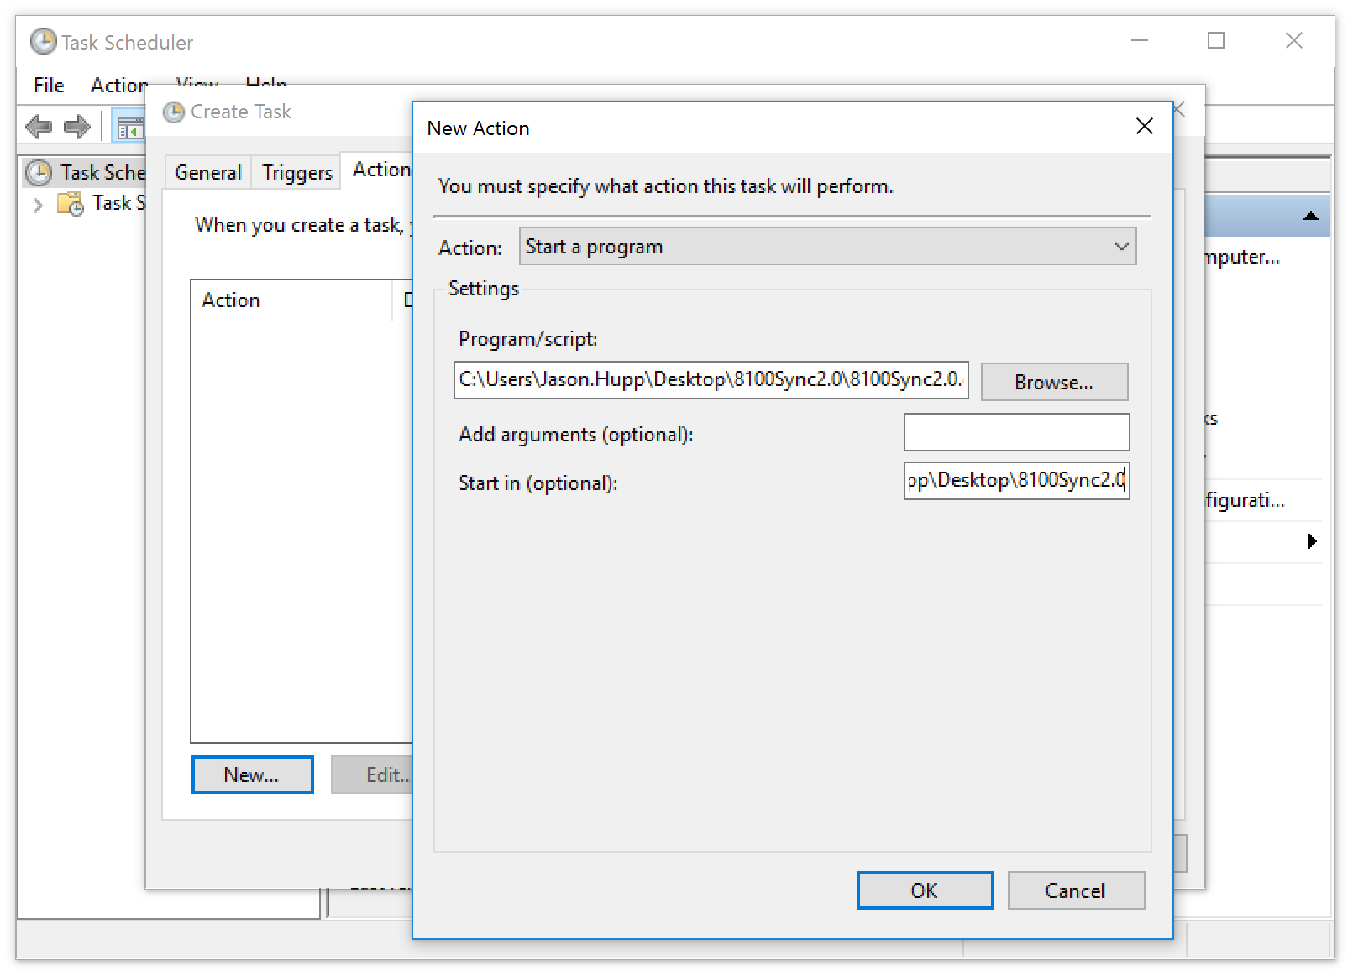Collapse the Actions pane section arrow

(1310, 217)
